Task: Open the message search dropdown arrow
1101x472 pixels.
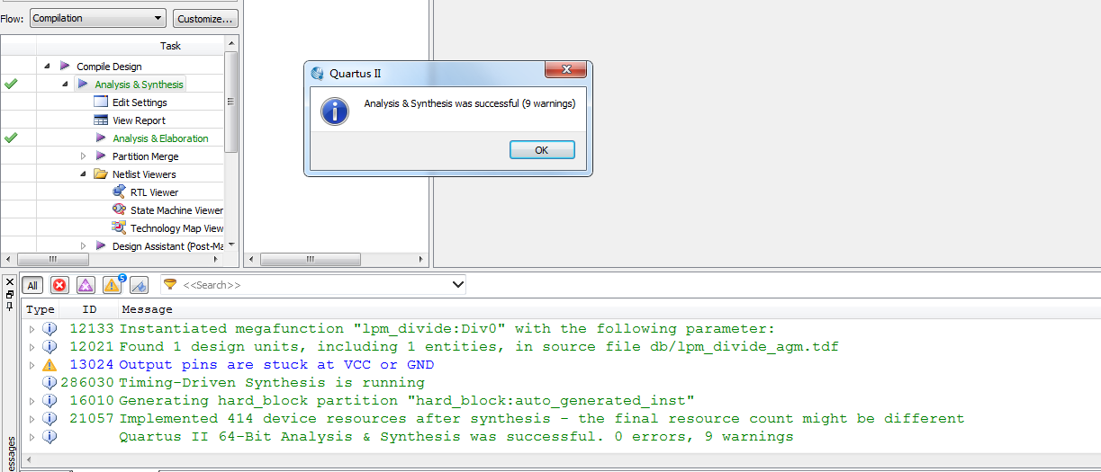Action: point(457,285)
